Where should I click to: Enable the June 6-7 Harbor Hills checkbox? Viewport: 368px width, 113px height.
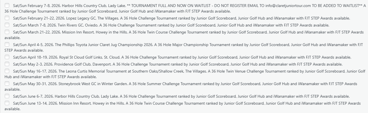(7, 96)
